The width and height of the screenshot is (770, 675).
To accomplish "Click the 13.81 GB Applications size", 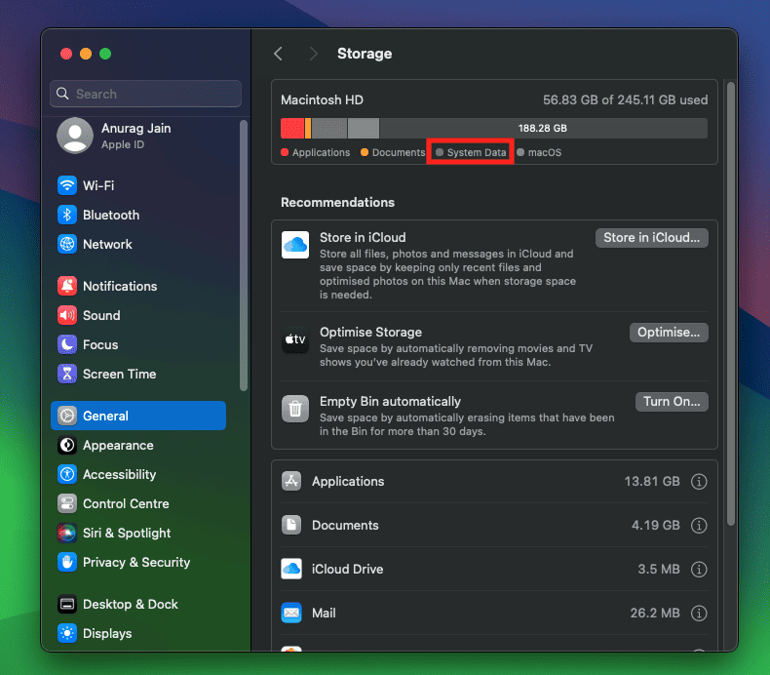I will tap(652, 481).
